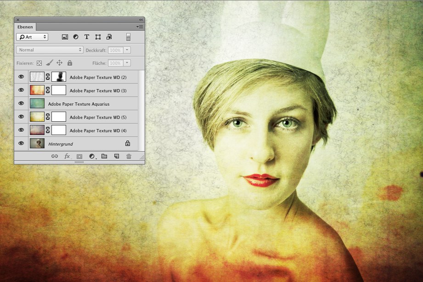Filter layers by type (T) icon
The width and height of the screenshot is (423, 282).
(x=87, y=37)
